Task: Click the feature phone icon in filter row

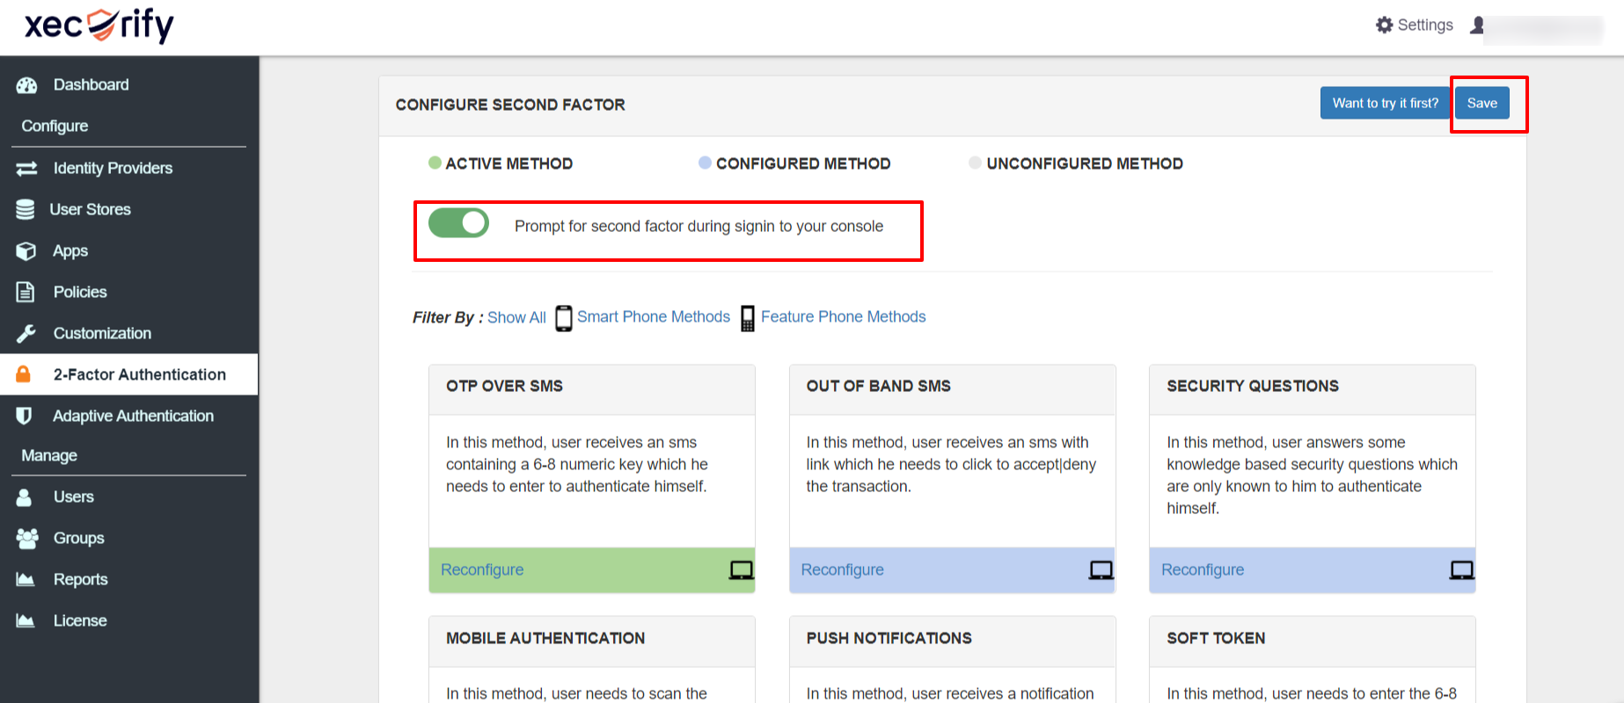Action: coord(748,317)
